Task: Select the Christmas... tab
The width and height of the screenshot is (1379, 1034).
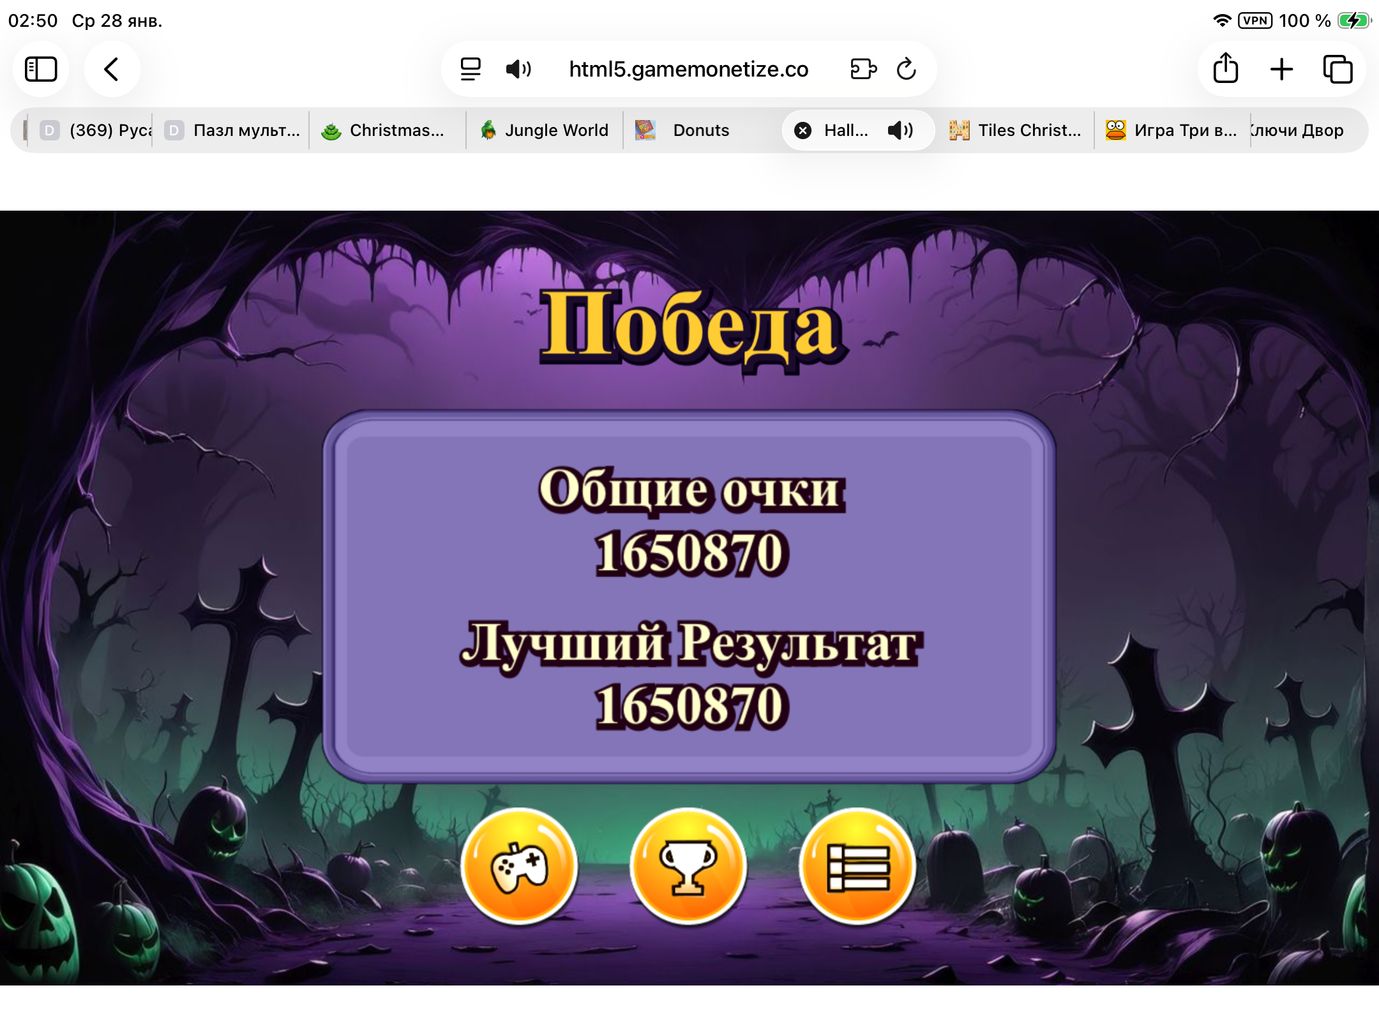Action: (x=386, y=130)
